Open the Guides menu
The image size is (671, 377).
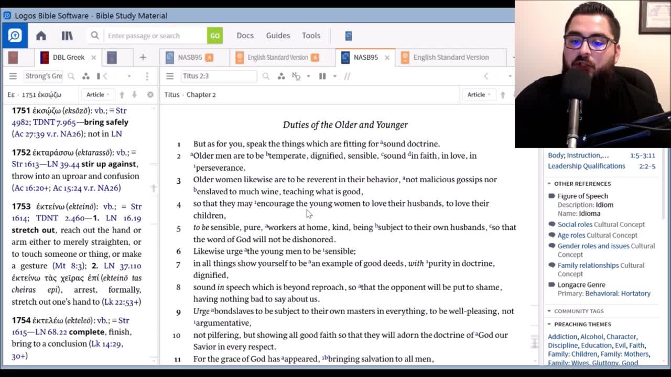[x=278, y=36]
